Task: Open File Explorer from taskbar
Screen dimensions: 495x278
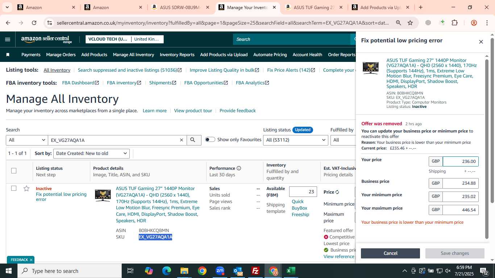Action: click(x=184, y=271)
